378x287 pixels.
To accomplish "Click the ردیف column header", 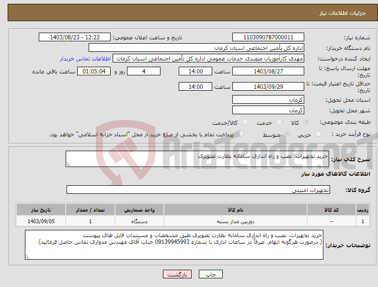I will 363,210.
